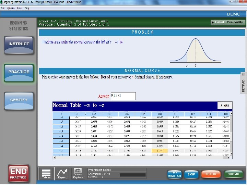Click the progress bar in Progress panel
Image resolution: width=247 pixels, height=185 pixels.
pyautogui.click(x=133, y=175)
